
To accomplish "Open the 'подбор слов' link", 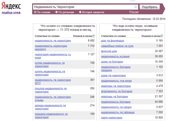I will (11, 12).
